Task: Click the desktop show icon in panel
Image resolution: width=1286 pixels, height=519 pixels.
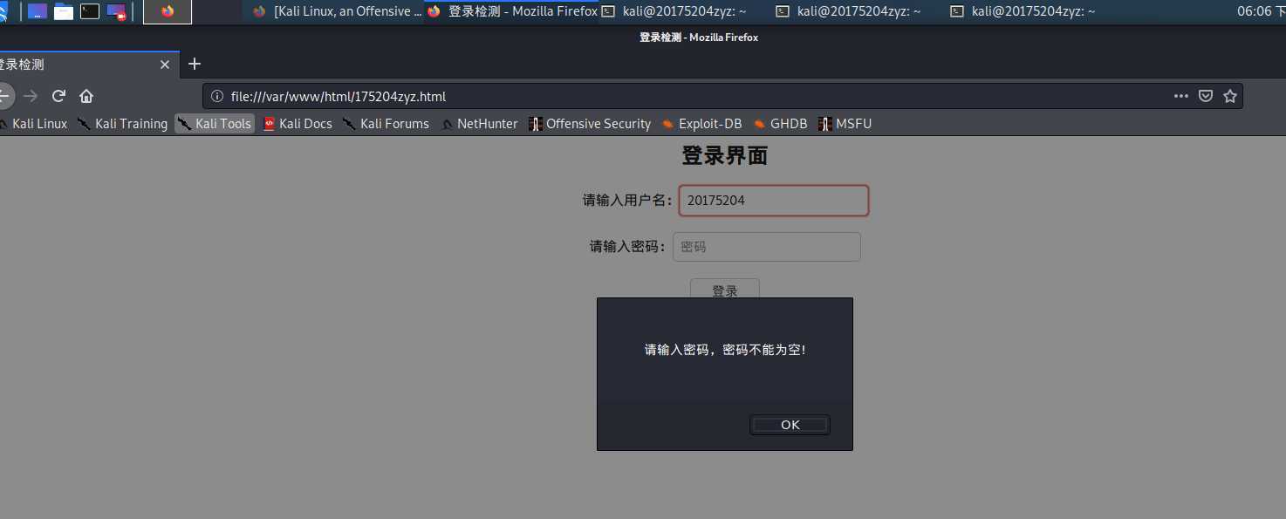Action: (38, 11)
